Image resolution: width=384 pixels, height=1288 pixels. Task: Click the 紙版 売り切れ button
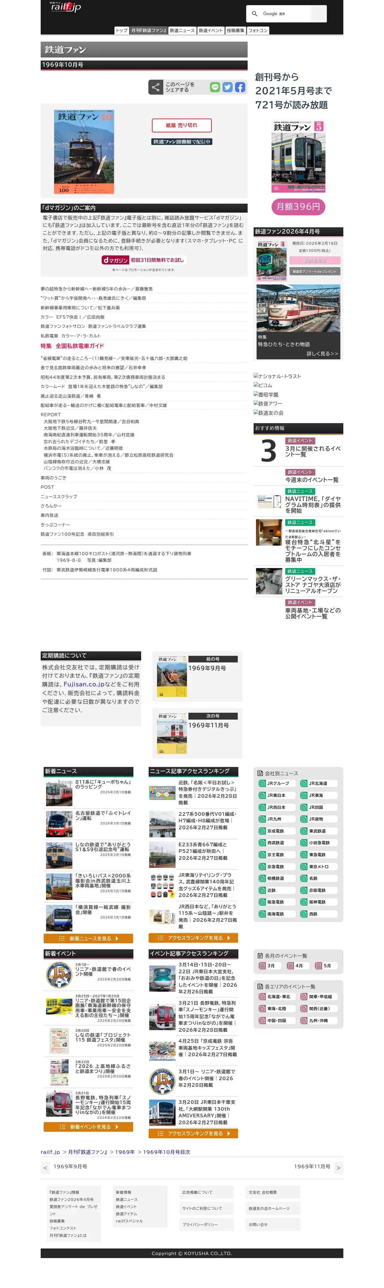point(182,125)
